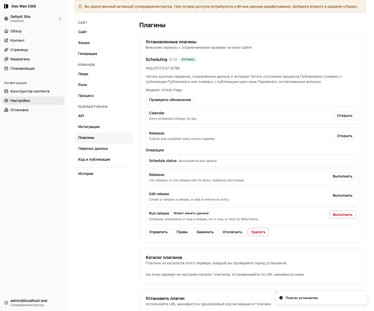
Task: Open the Calendar plugin page
Action: (345, 116)
